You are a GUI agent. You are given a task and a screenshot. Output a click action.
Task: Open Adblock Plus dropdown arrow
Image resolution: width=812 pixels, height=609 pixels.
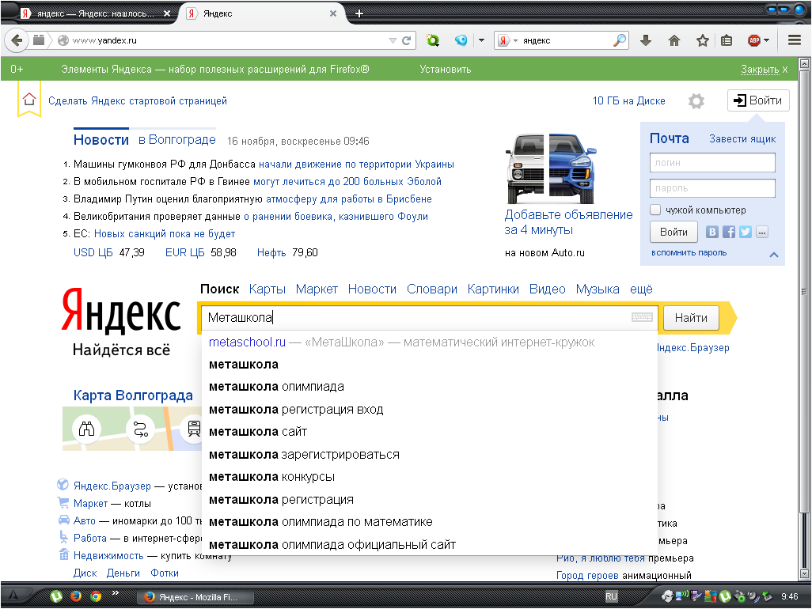[x=766, y=40]
